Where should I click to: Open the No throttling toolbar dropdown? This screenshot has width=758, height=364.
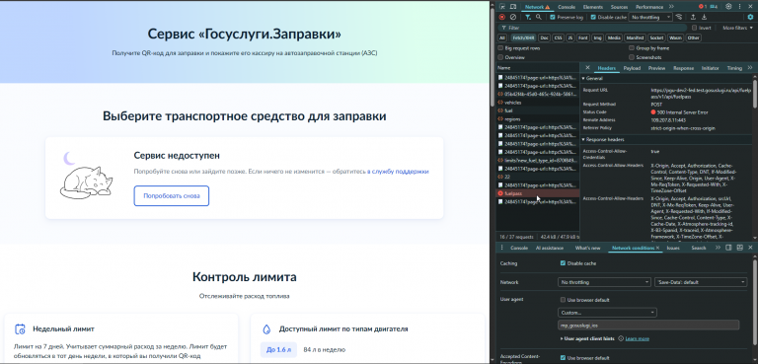coord(650,17)
